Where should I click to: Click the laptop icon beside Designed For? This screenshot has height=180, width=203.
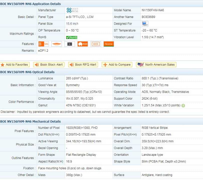click(x=145, y=24)
